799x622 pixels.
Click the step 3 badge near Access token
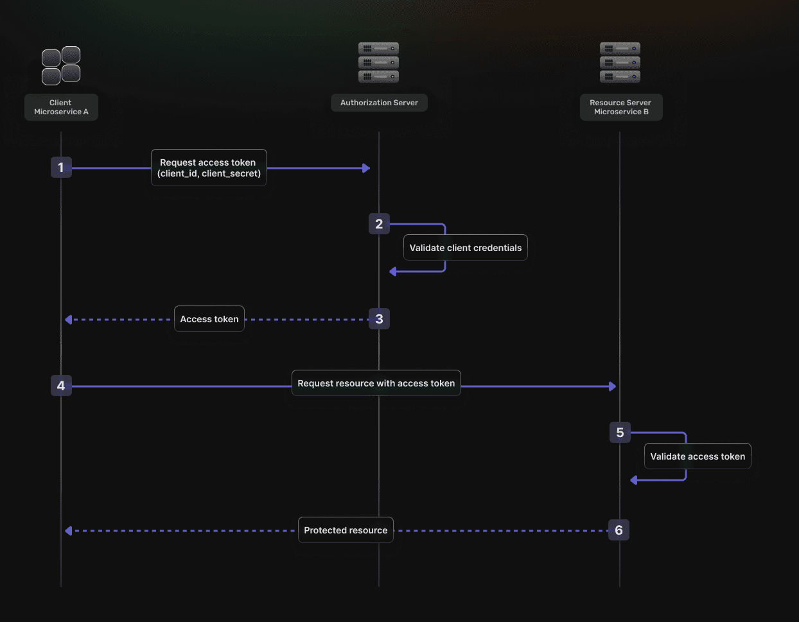pyautogui.click(x=379, y=318)
